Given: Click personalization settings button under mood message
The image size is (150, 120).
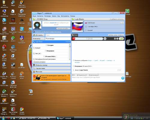Looking at the screenshot, I should [x=63, y=28].
